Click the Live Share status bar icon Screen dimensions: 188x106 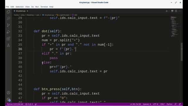pyautogui.click(x=36, y=104)
